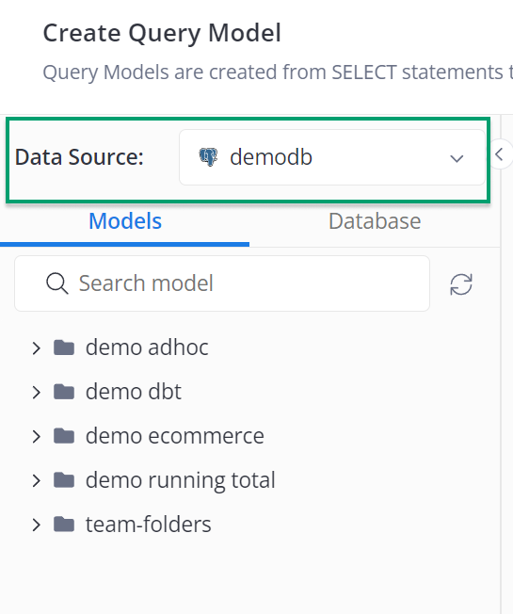Expand the demo running total chevron
Image resolution: width=513 pixels, height=614 pixels.
(x=37, y=480)
